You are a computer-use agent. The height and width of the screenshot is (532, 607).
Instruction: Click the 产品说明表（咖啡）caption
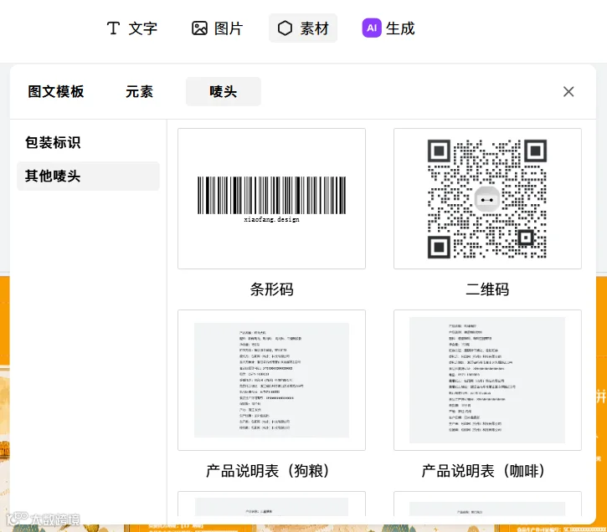pos(484,471)
